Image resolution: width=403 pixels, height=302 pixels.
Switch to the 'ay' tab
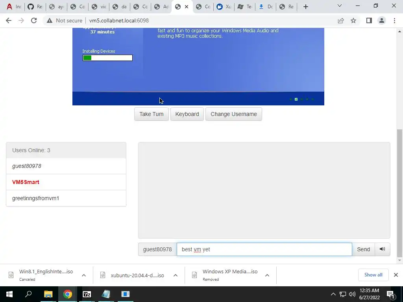pos(56,7)
